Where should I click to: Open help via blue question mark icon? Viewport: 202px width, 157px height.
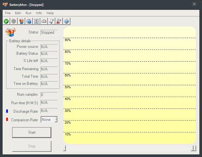tap(66, 21)
